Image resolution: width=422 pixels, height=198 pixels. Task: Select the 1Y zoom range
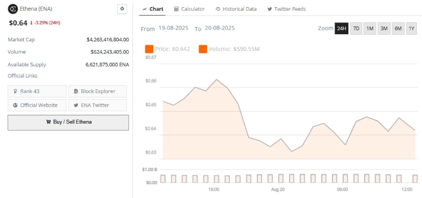(411, 29)
